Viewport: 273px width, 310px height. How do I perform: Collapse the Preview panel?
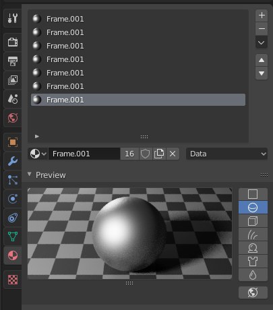pyautogui.click(x=30, y=175)
